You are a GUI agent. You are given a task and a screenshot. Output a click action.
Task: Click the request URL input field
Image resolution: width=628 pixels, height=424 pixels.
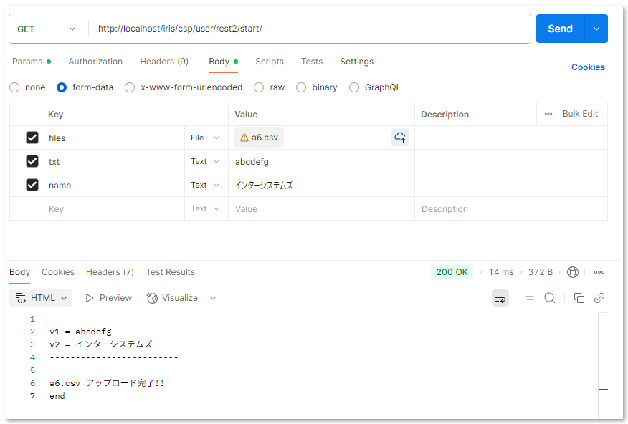coord(308,29)
